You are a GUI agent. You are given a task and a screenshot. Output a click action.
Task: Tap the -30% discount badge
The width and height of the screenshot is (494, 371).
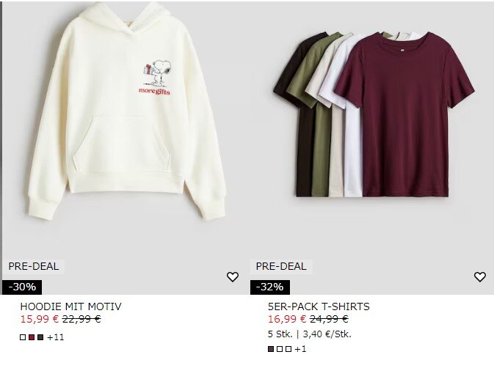point(22,287)
